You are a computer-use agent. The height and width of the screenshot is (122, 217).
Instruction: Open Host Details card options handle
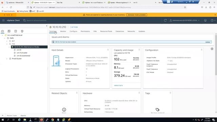[108, 50]
